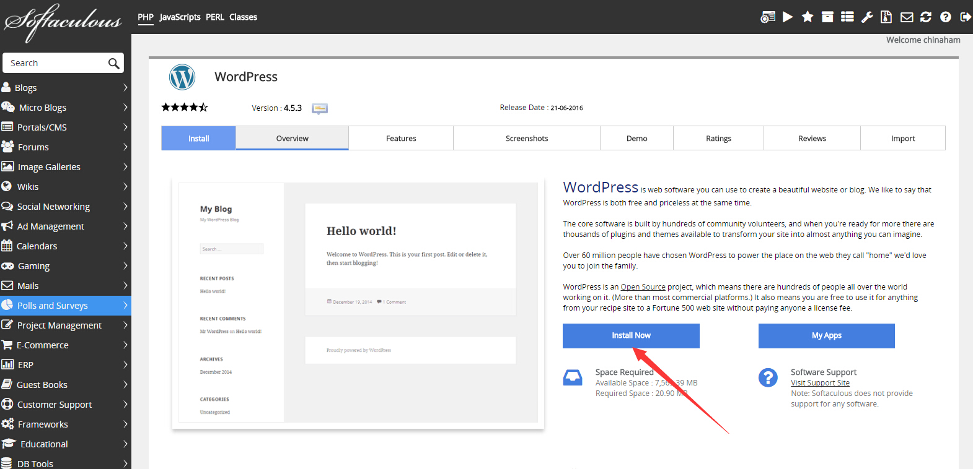The height and width of the screenshot is (469, 973).
Task: Click the WordPress logo icon
Action: coord(182,77)
